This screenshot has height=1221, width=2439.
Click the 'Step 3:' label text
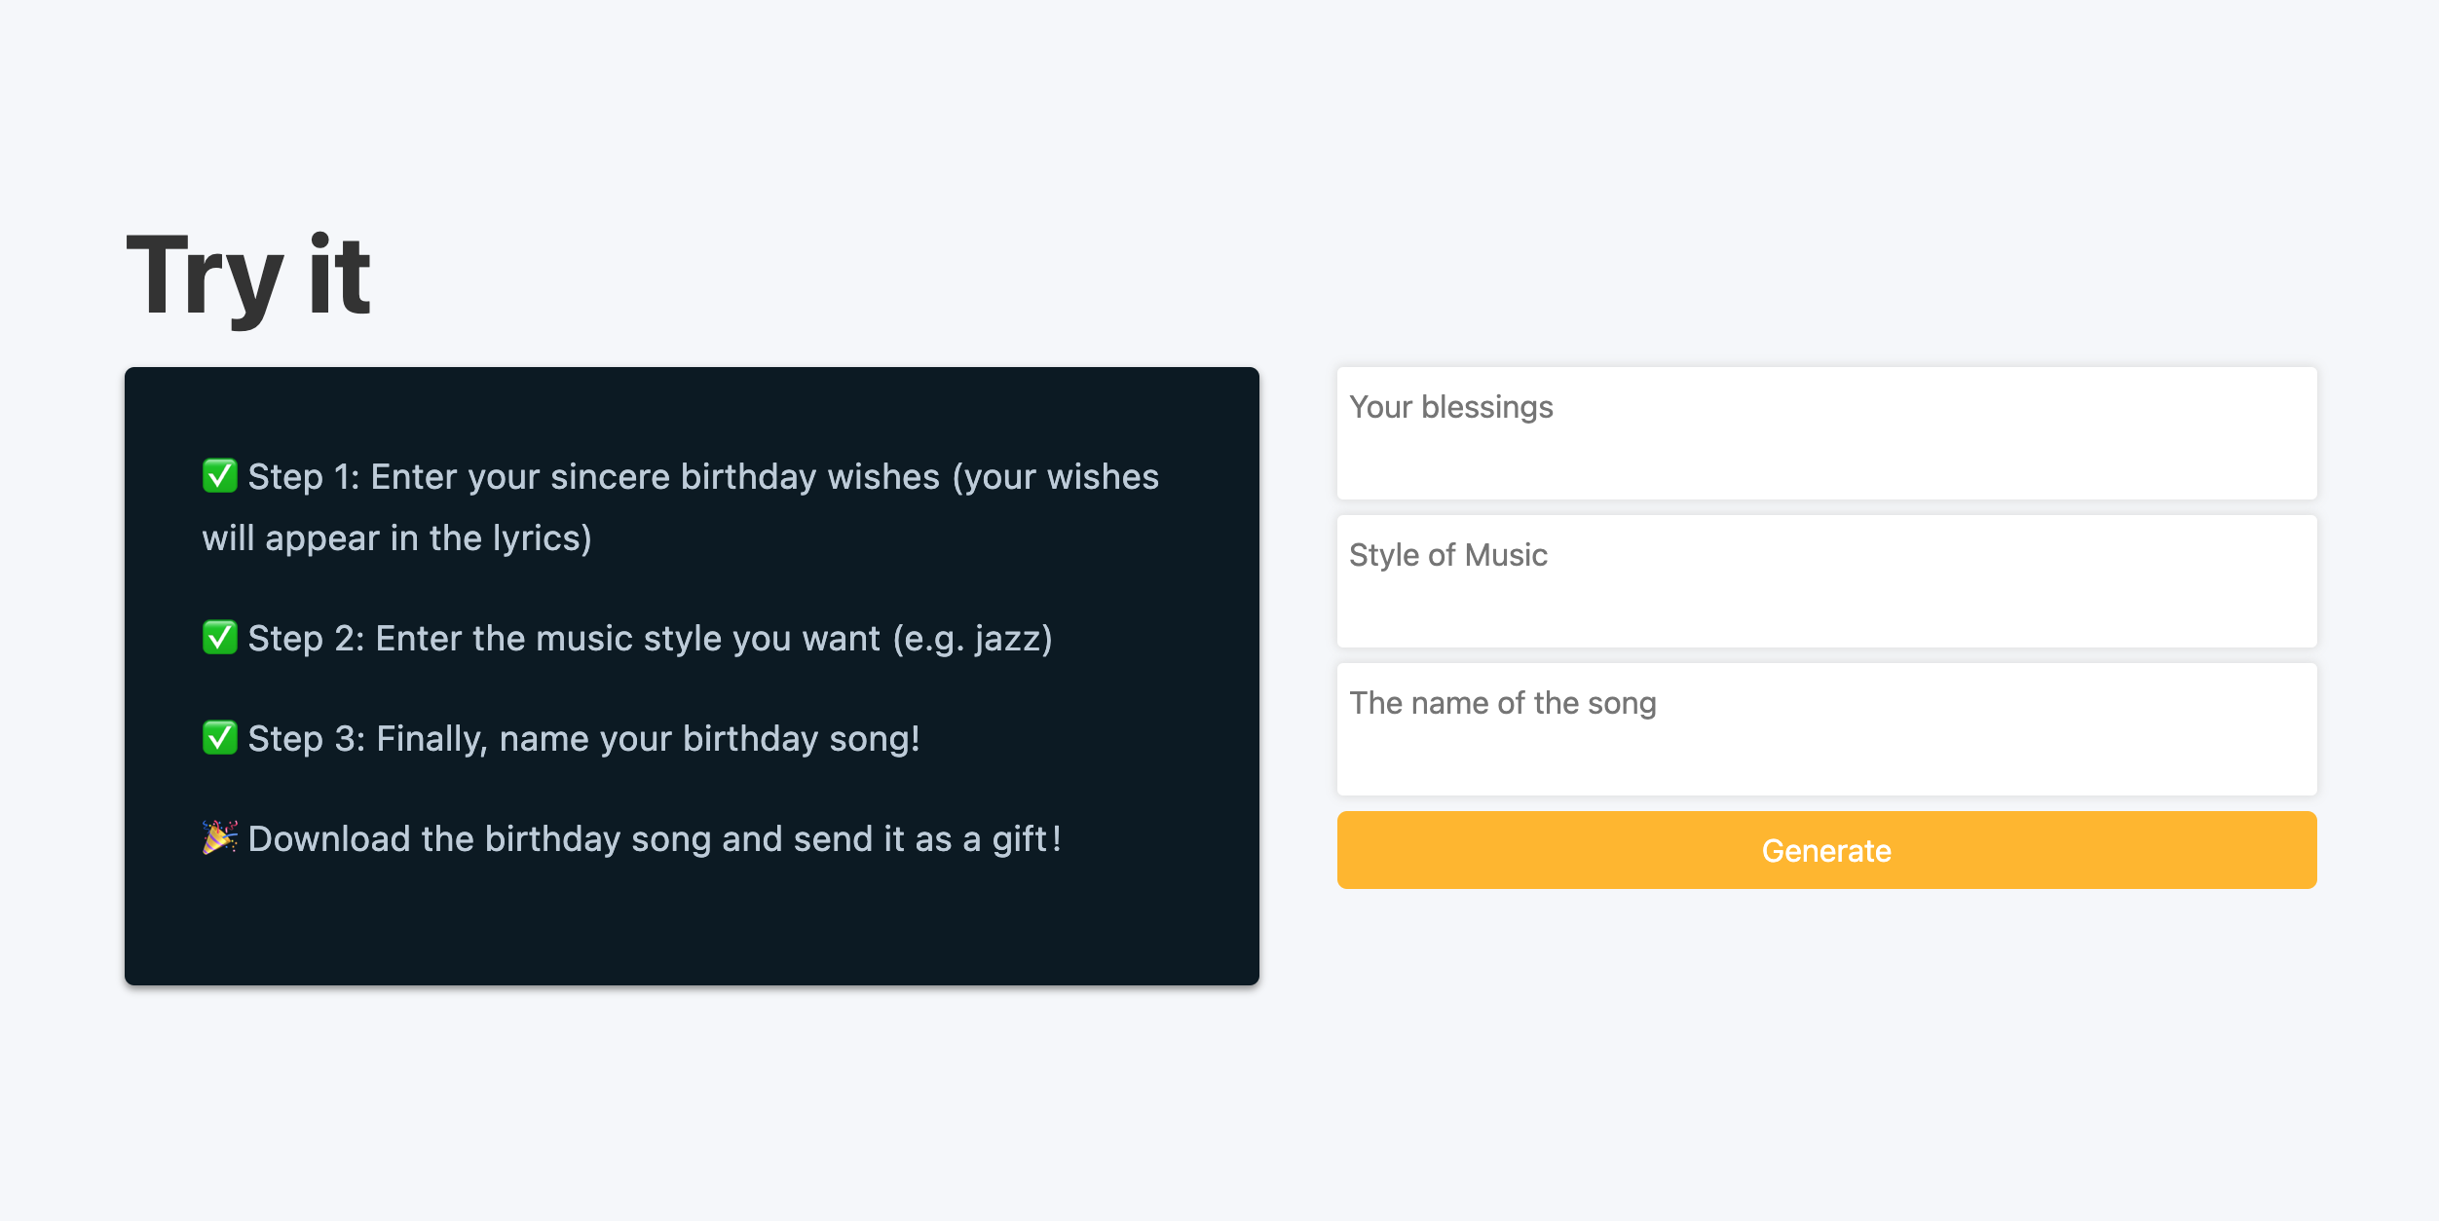[306, 739]
